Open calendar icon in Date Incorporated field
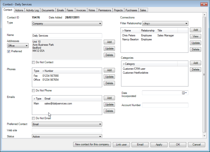The image size is (210, 152). [184, 93]
